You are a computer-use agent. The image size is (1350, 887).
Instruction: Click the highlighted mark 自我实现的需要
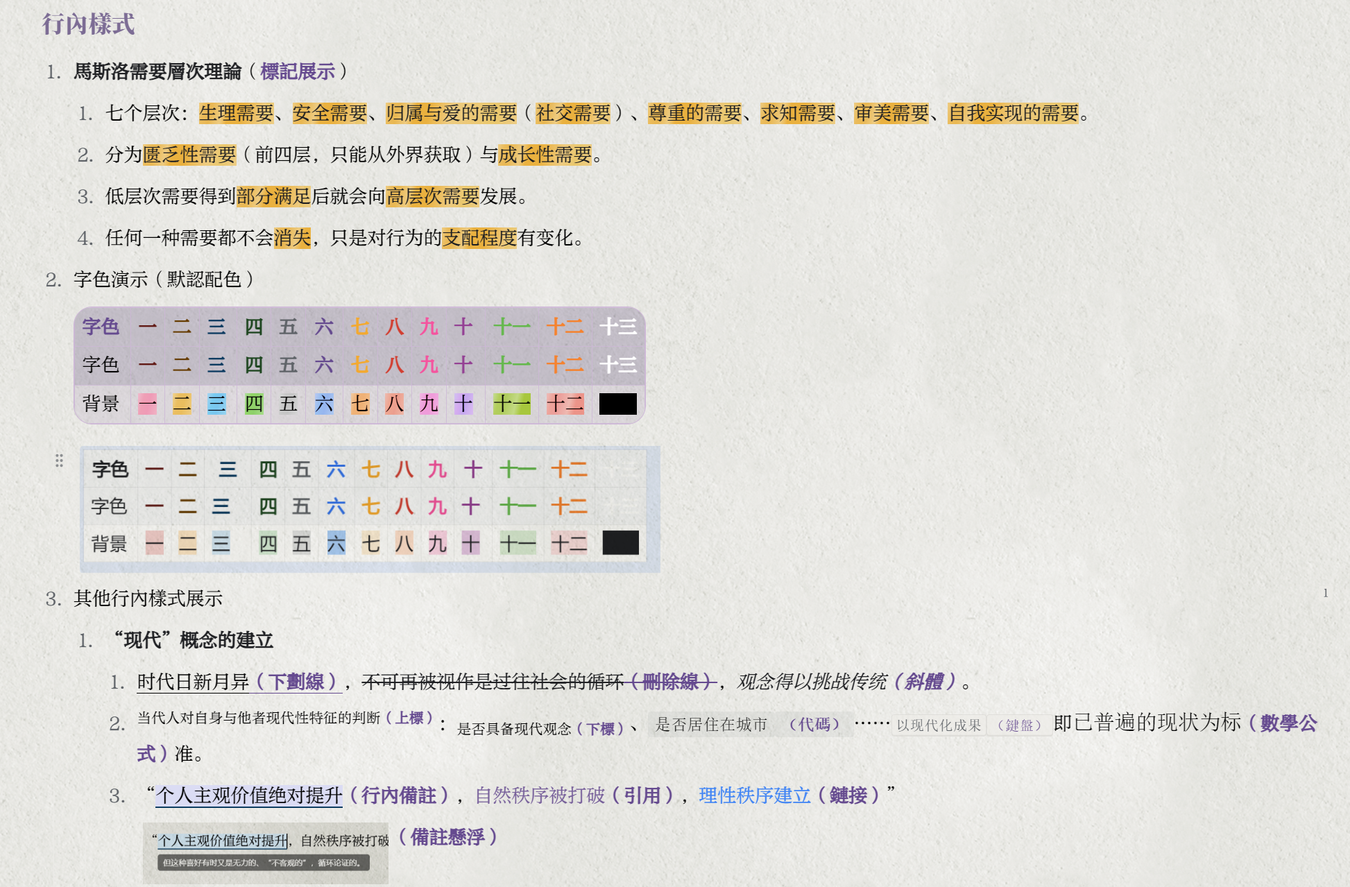click(1013, 113)
